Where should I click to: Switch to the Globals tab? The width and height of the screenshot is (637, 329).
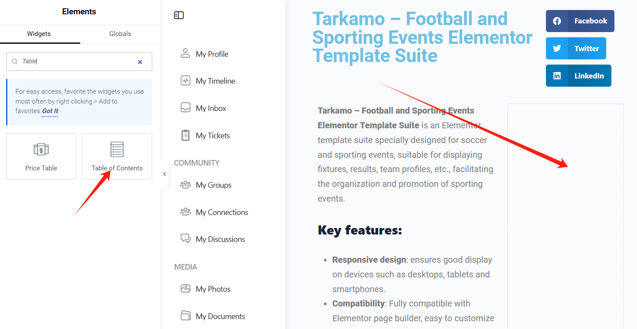point(120,34)
